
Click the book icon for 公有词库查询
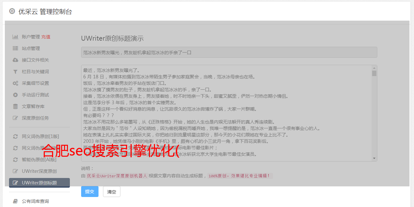click(x=15, y=201)
